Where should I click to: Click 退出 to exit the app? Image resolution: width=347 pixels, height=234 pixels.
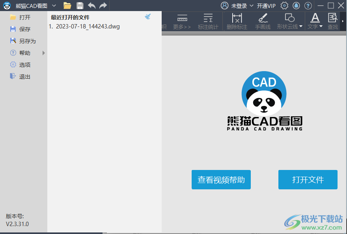[24, 77]
